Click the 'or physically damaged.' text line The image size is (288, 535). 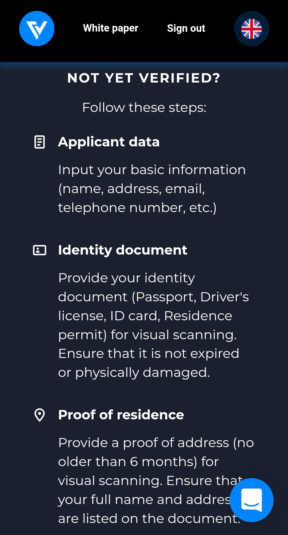[x=134, y=373]
